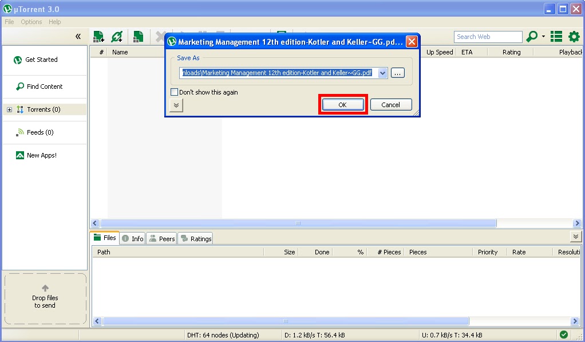Click the µTorrent logo in title bar
The image size is (585, 342).
pyautogui.click(x=7, y=9)
